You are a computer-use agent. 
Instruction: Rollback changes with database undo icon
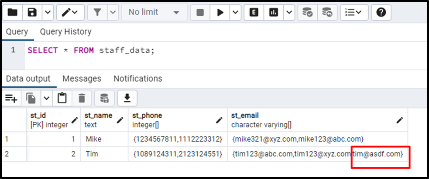click(x=327, y=13)
